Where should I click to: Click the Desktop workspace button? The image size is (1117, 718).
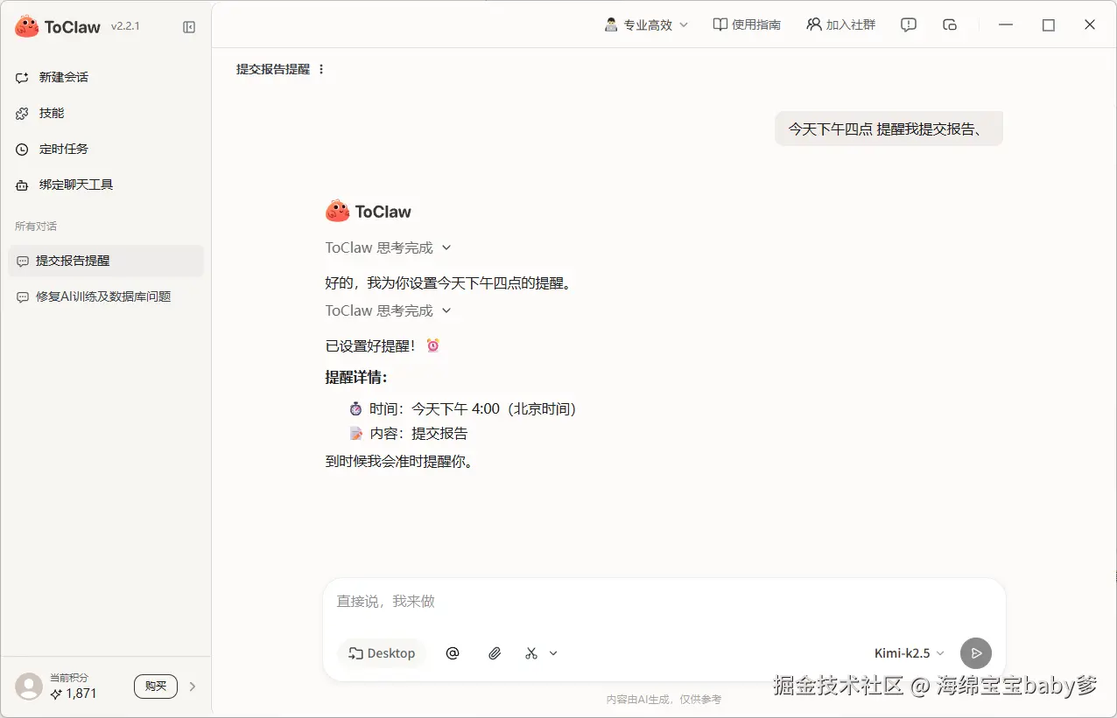(382, 653)
